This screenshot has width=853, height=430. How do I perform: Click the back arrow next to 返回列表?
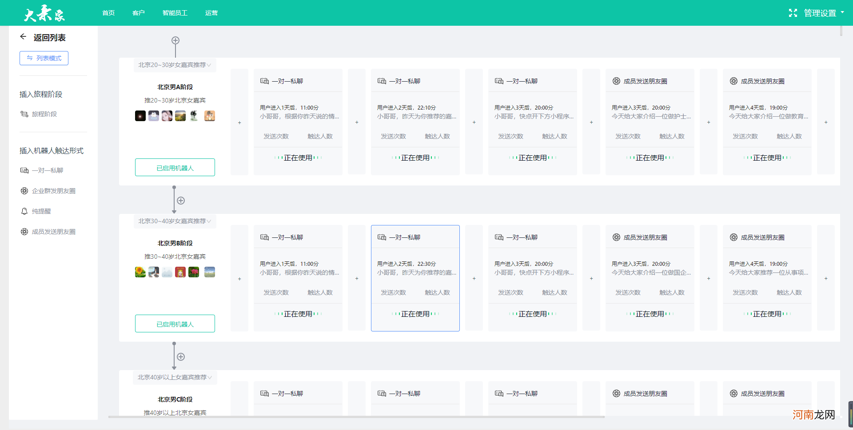pos(23,37)
